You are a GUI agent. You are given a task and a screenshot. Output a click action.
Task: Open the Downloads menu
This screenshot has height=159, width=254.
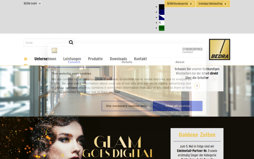click(x=119, y=59)
